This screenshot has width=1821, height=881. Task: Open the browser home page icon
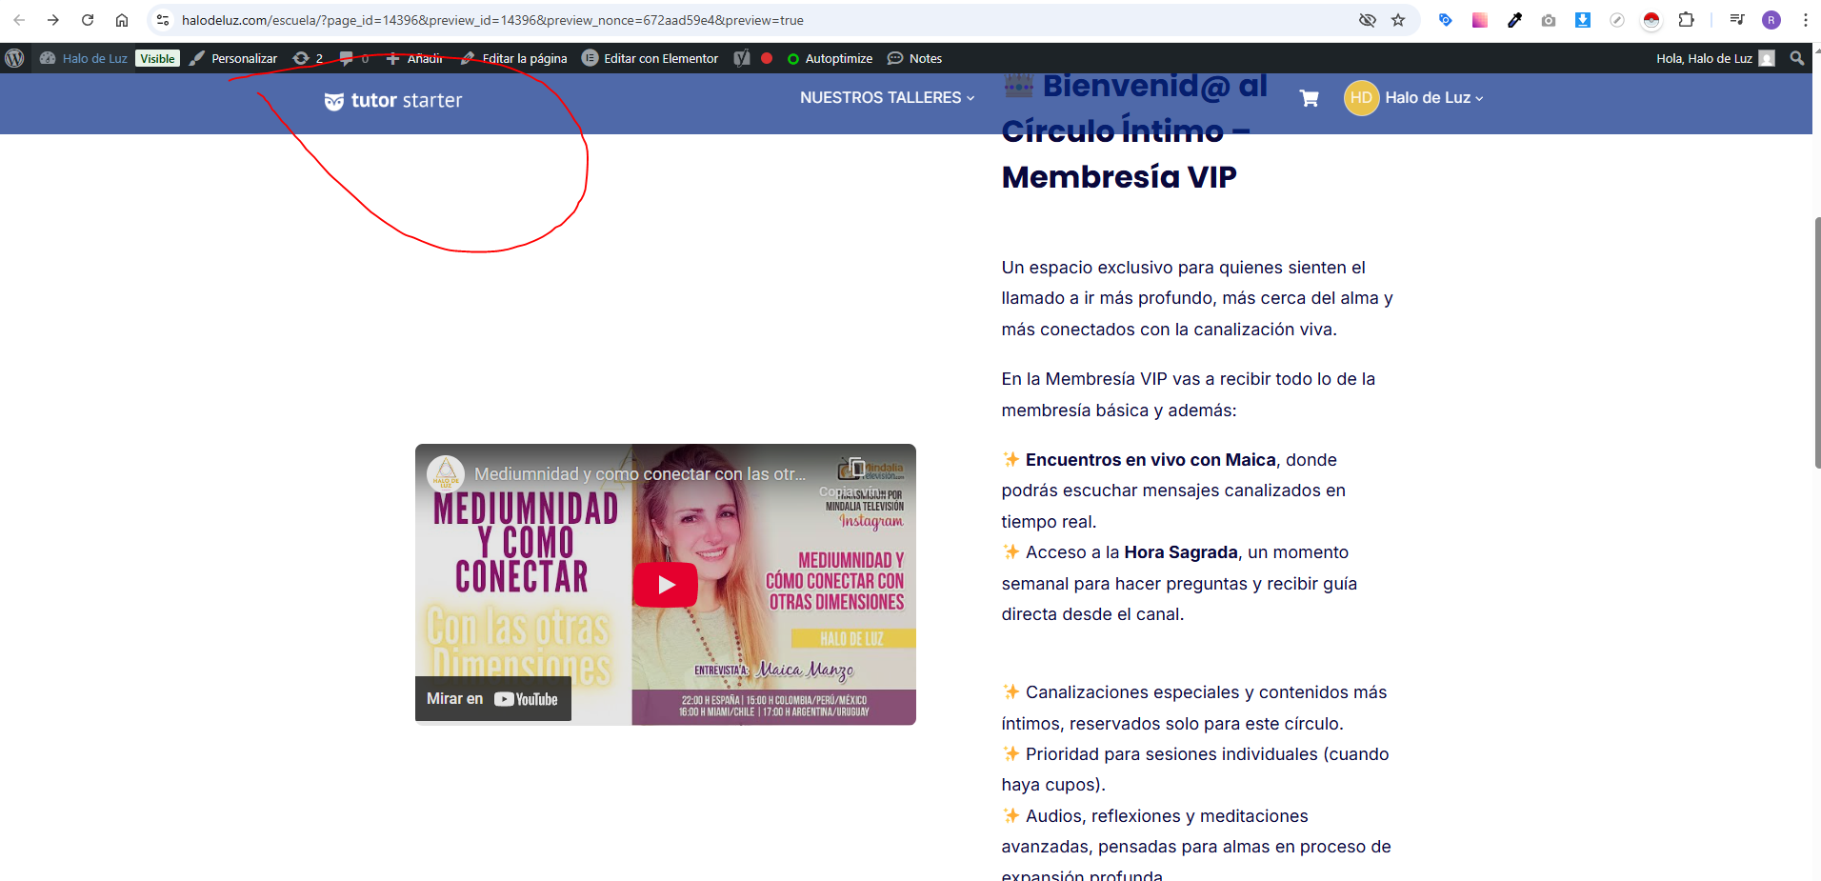pyautogui.click(x=122, y=20)
